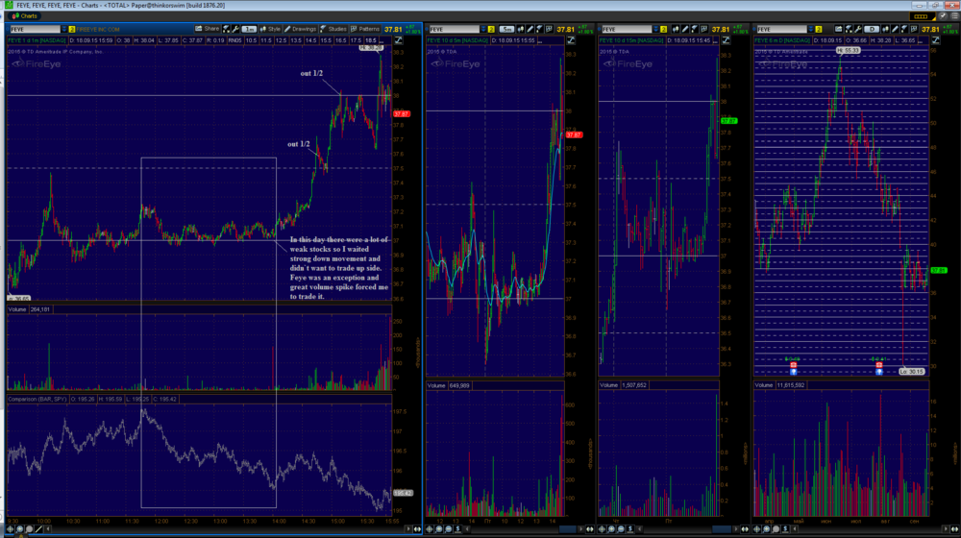Open symbol dropdown arrow in first chart
Image resolution: width=961 pixels, height=538 pixels.
[x=63, y=30]
